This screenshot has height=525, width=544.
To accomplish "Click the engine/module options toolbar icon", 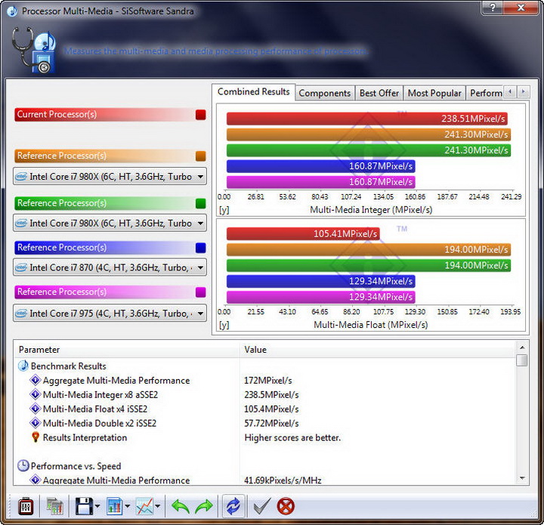I will (x=26, y=507).
